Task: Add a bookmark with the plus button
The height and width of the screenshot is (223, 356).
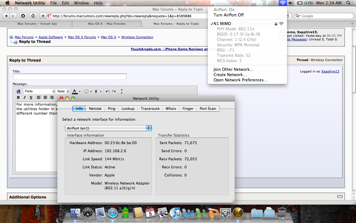Action: click(43, 16)
